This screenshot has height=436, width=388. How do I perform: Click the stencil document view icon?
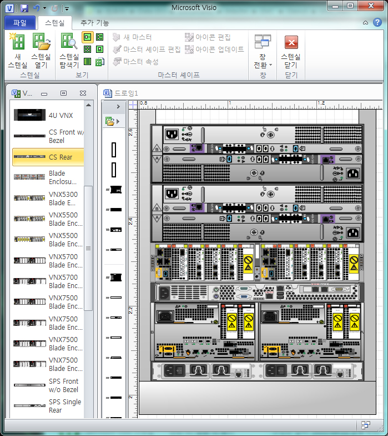(x=100, y=61)
